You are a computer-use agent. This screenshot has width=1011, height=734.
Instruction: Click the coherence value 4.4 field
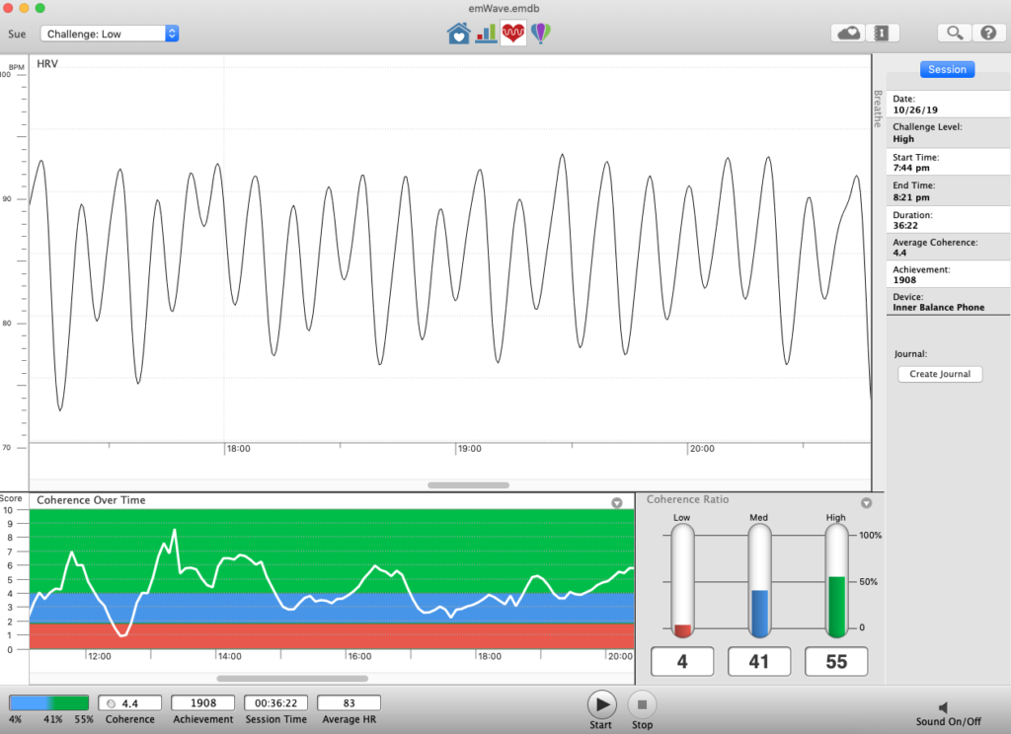click(x=128, y=703)
